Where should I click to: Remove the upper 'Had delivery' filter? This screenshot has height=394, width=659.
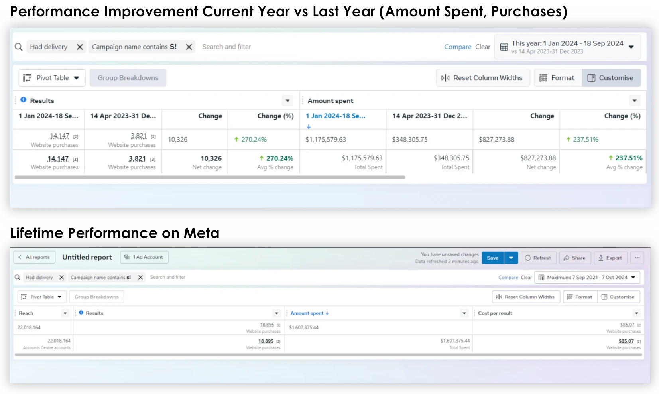point(80,47)
